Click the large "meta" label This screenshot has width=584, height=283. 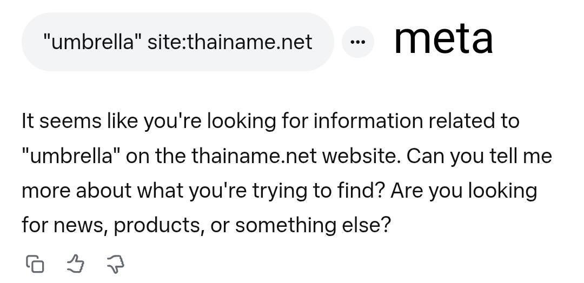click(x=443, y=38)
